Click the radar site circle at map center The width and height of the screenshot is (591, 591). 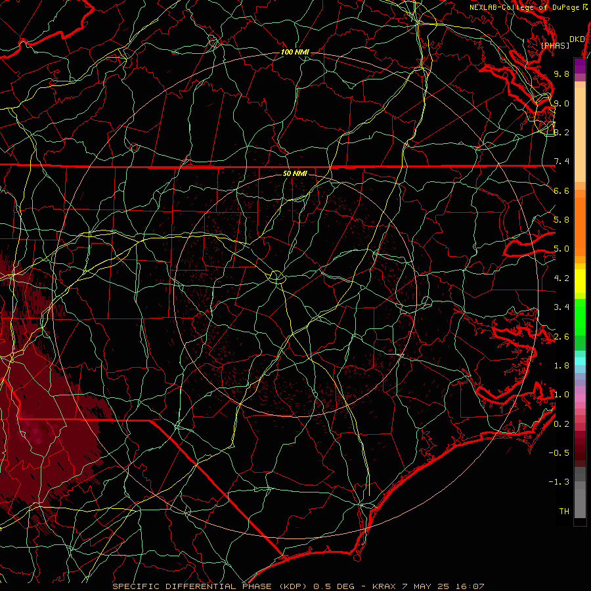(276, 277)
